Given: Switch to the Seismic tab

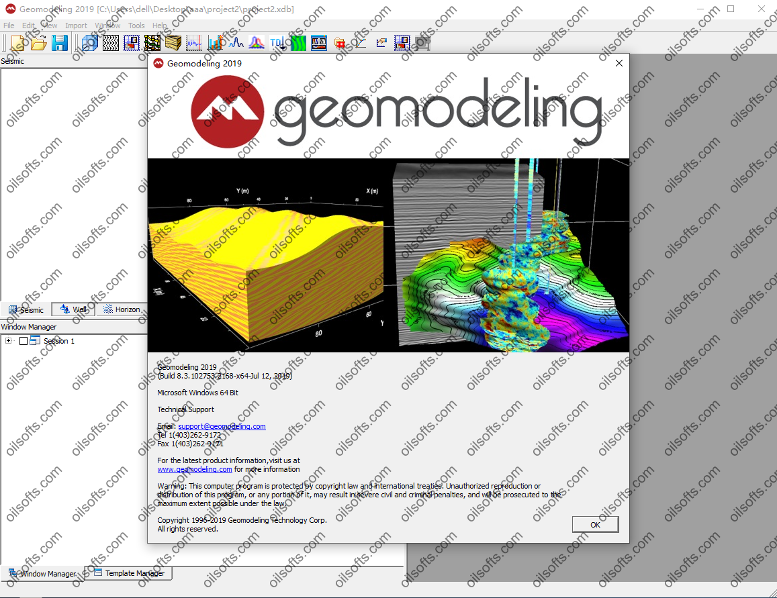Looking at the screenshot, I should click(26, 309).
